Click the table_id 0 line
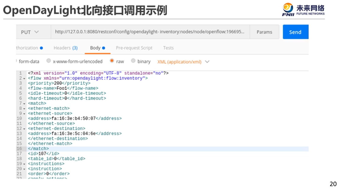The image size is (338, 190). pos(56,159)
